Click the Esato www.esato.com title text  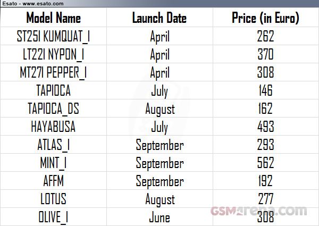[x=33, y=4]
